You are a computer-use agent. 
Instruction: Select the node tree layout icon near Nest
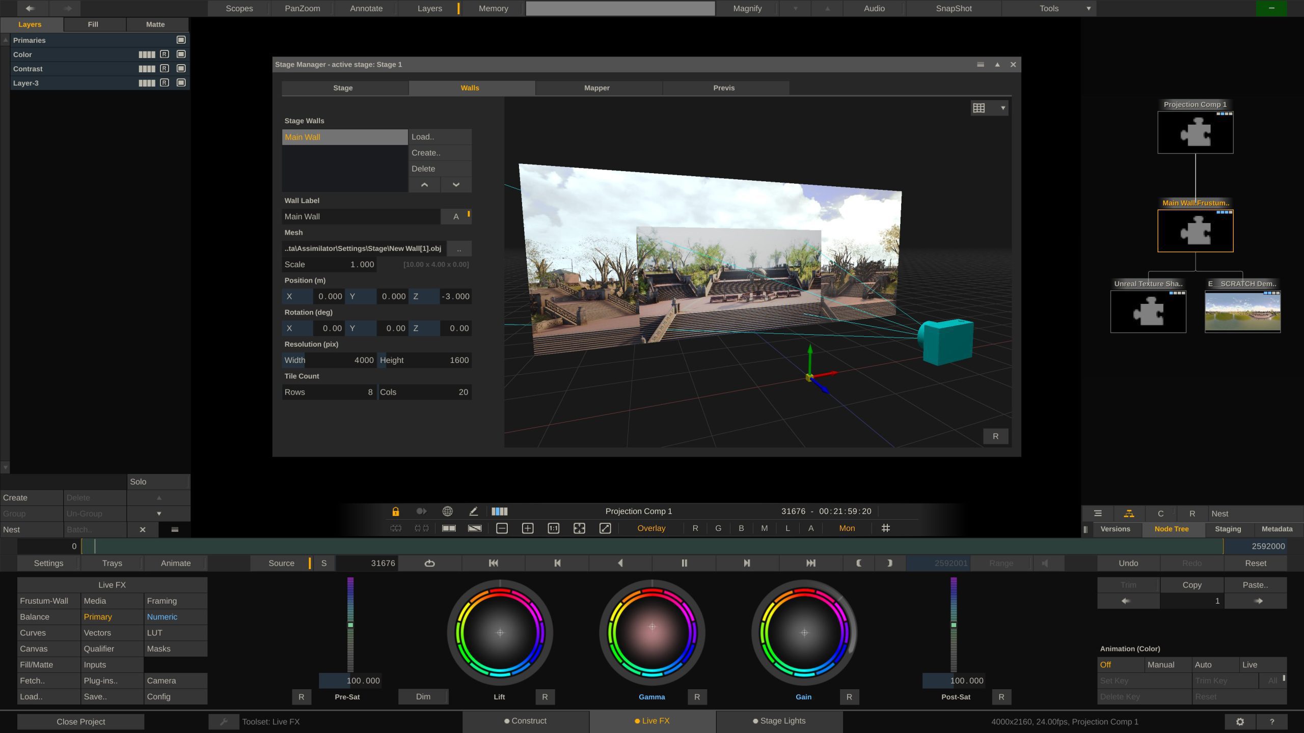1129,513
